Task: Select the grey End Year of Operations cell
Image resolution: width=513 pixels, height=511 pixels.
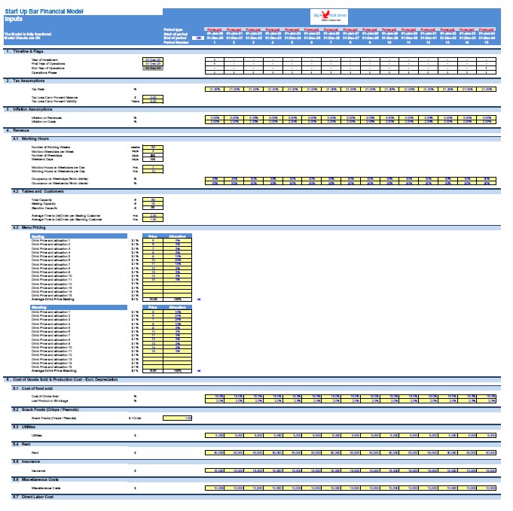Action: [x=154, y=68]
